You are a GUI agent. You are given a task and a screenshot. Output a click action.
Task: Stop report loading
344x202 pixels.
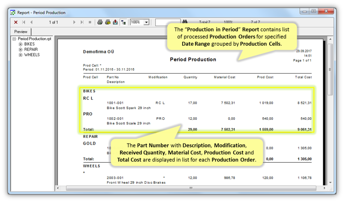90,22
